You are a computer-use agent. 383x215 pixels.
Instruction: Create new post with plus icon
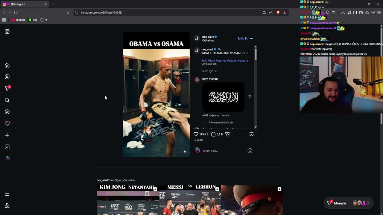(7, 135)
